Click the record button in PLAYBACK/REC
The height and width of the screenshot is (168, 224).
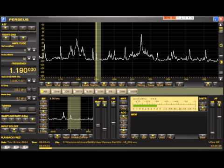pyautogui.click(x=24, y=147)
